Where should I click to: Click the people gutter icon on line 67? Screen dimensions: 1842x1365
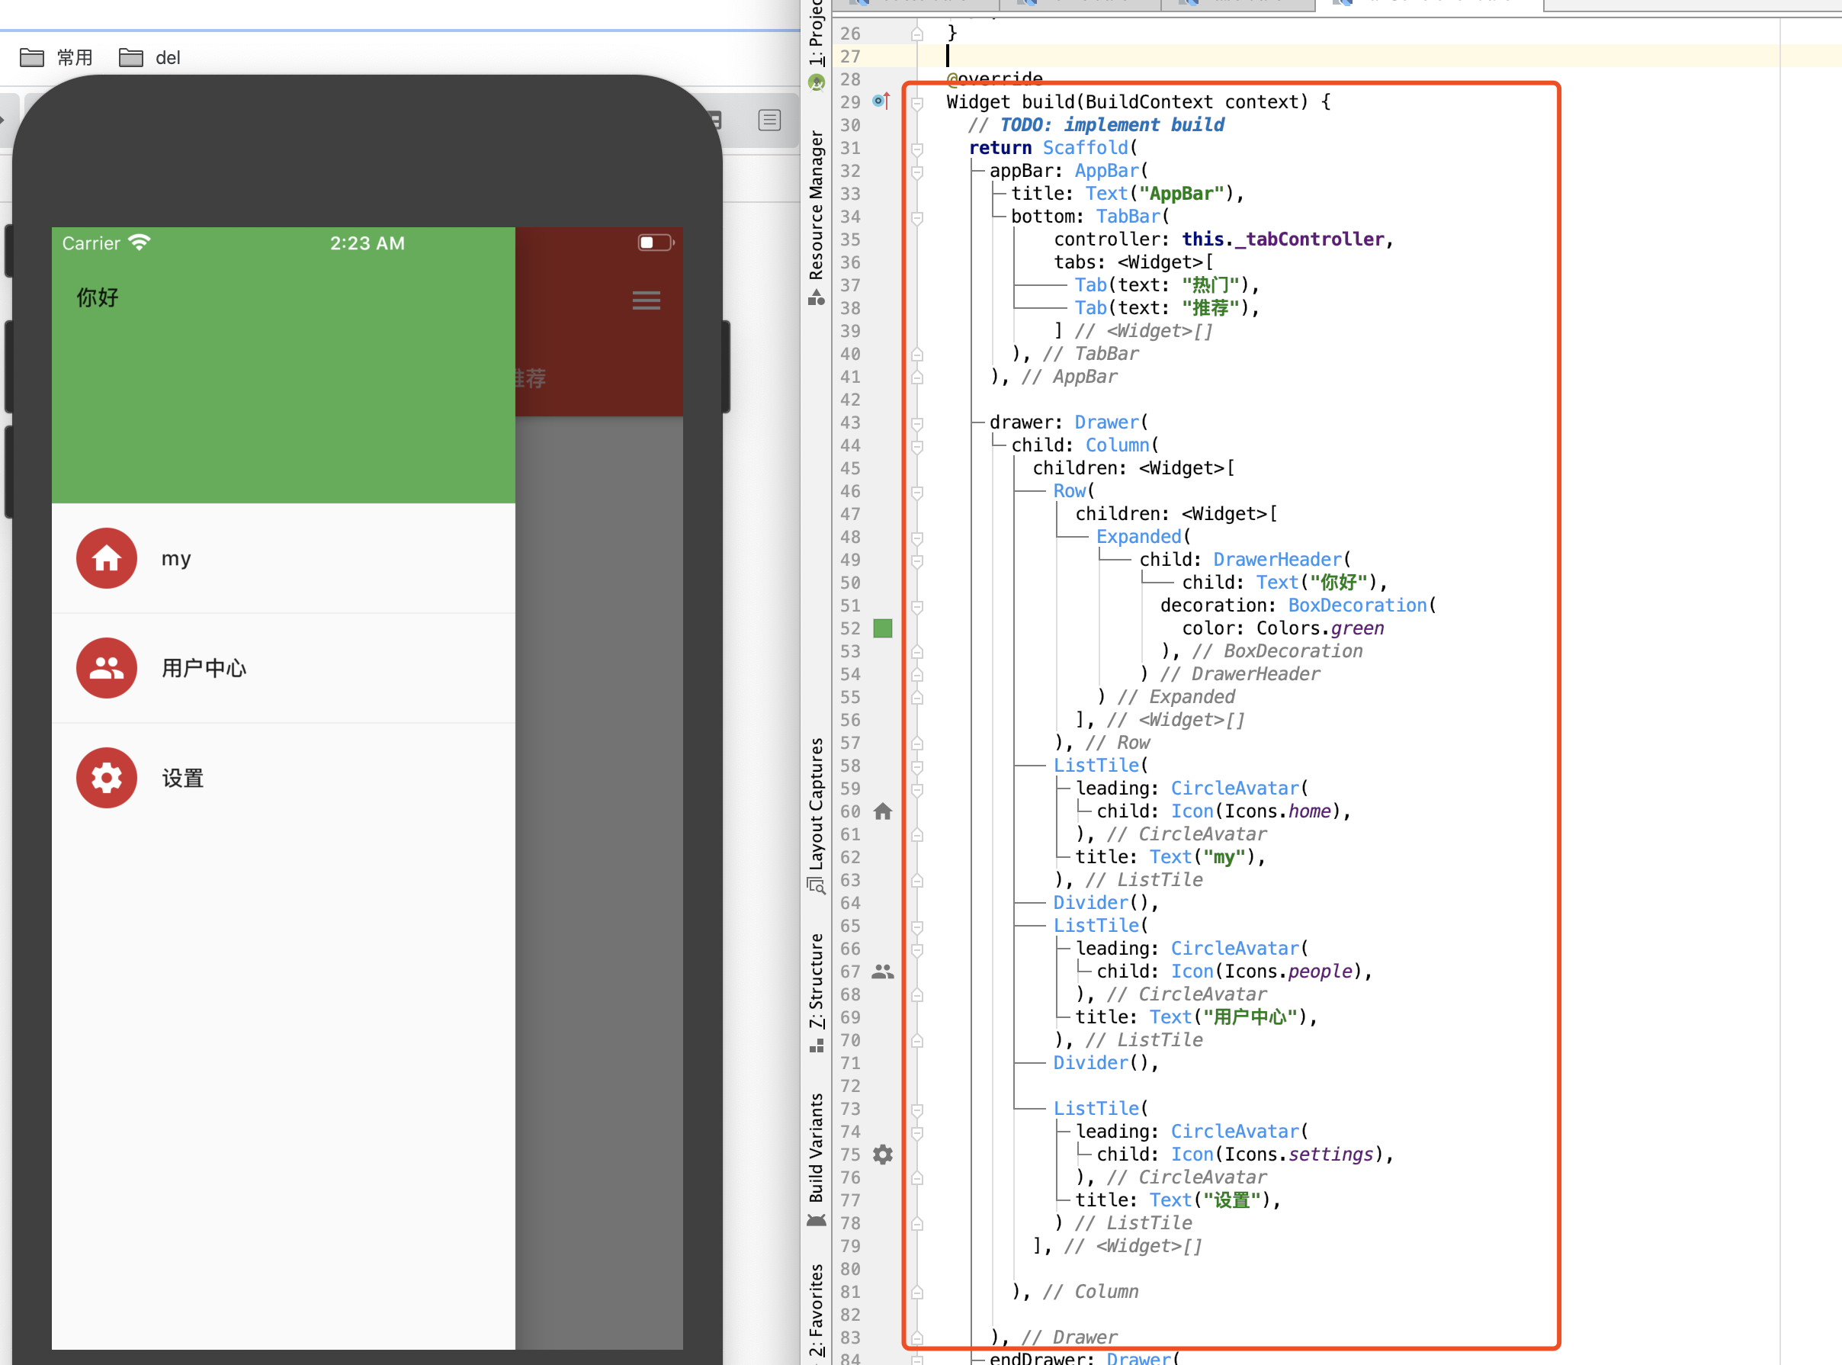pyautogui.click(x=882, y=972)
